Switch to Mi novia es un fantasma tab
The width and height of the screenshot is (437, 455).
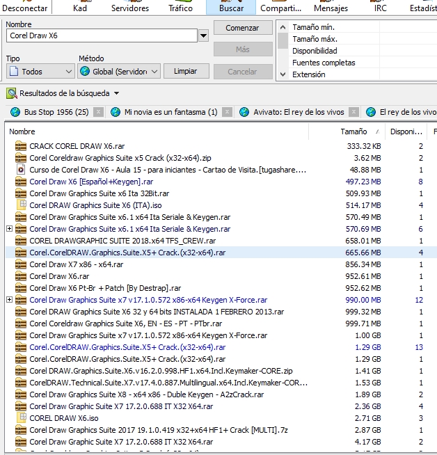170,112
